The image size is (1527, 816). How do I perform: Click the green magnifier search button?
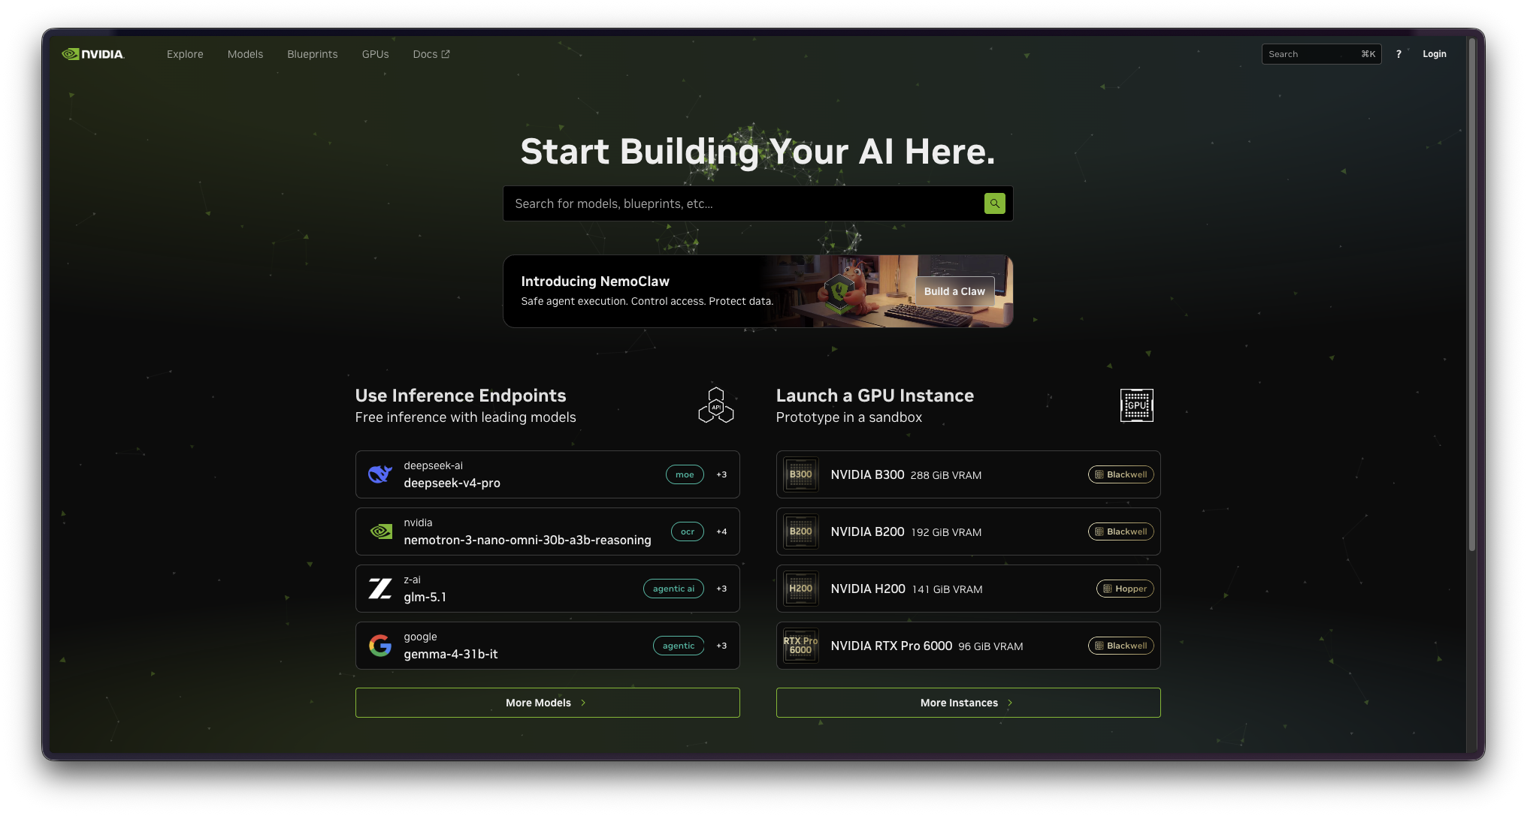(994, 203)
